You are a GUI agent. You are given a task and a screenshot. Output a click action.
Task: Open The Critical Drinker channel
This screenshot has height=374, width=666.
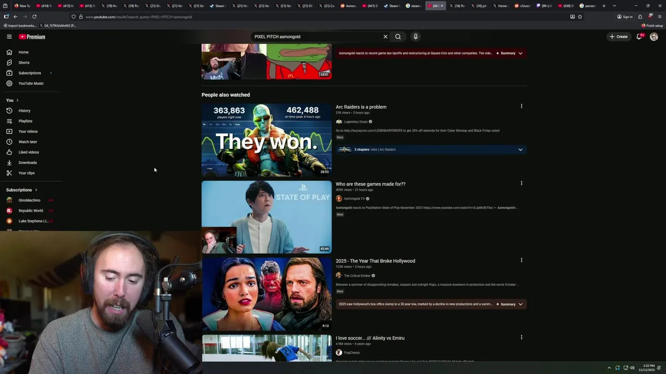click(357, 276)
